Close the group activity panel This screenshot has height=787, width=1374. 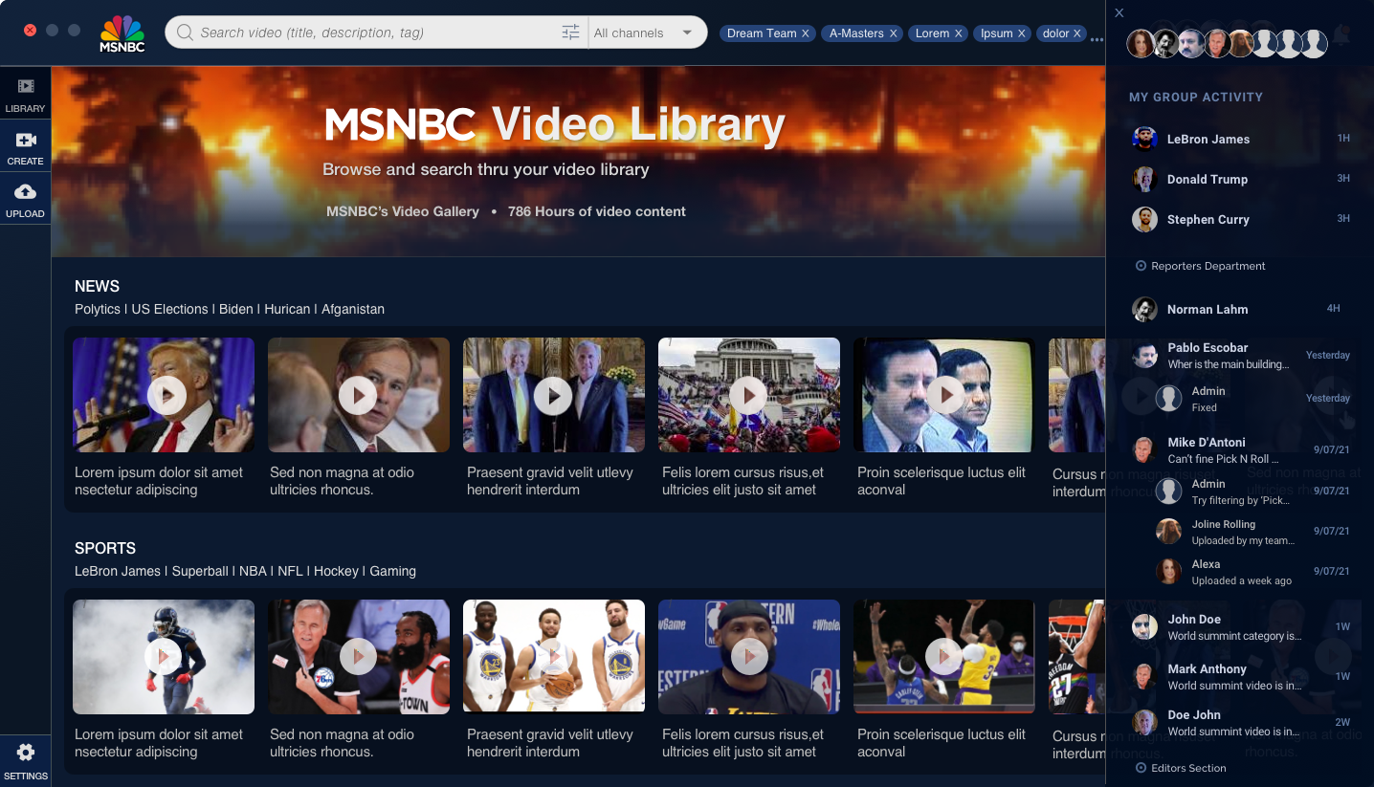pos(1119,13)
